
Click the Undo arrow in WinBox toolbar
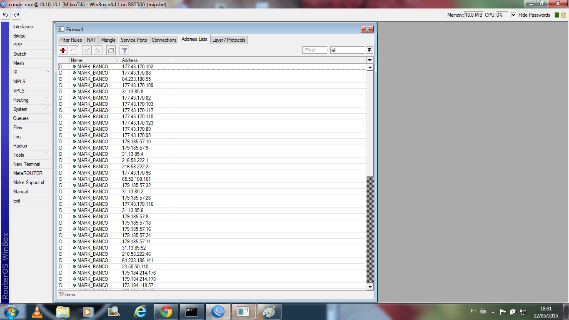pos(6,15)
